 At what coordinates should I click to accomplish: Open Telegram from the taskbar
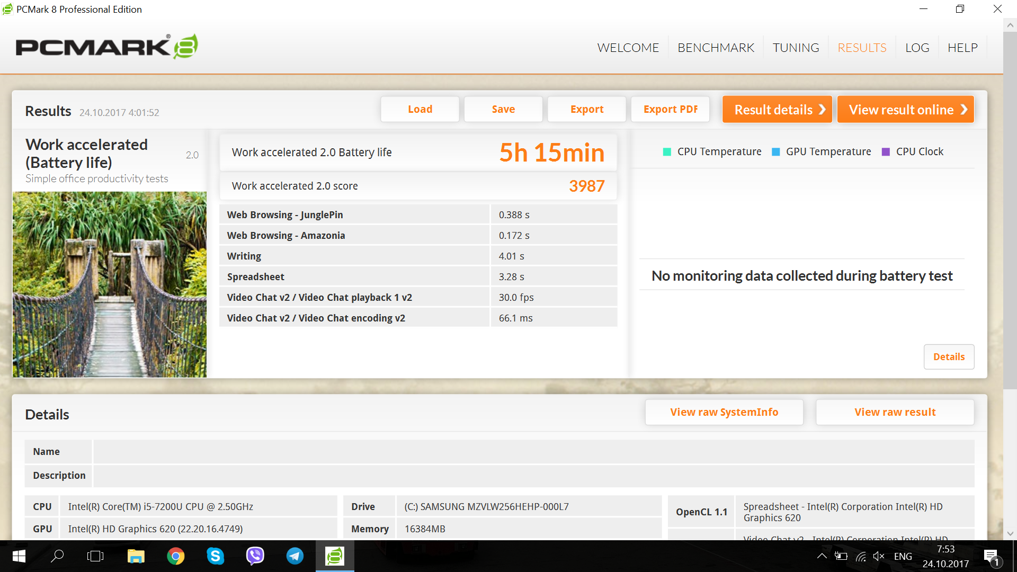(295, 556)
